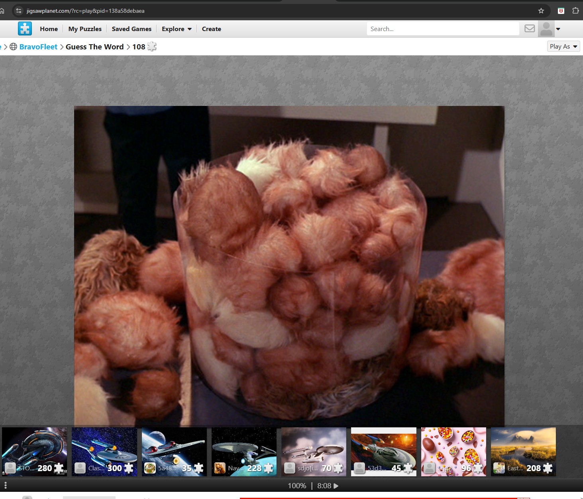Bookmark this page with the star icon
The image size is (583, 499).
pos(541,11)
